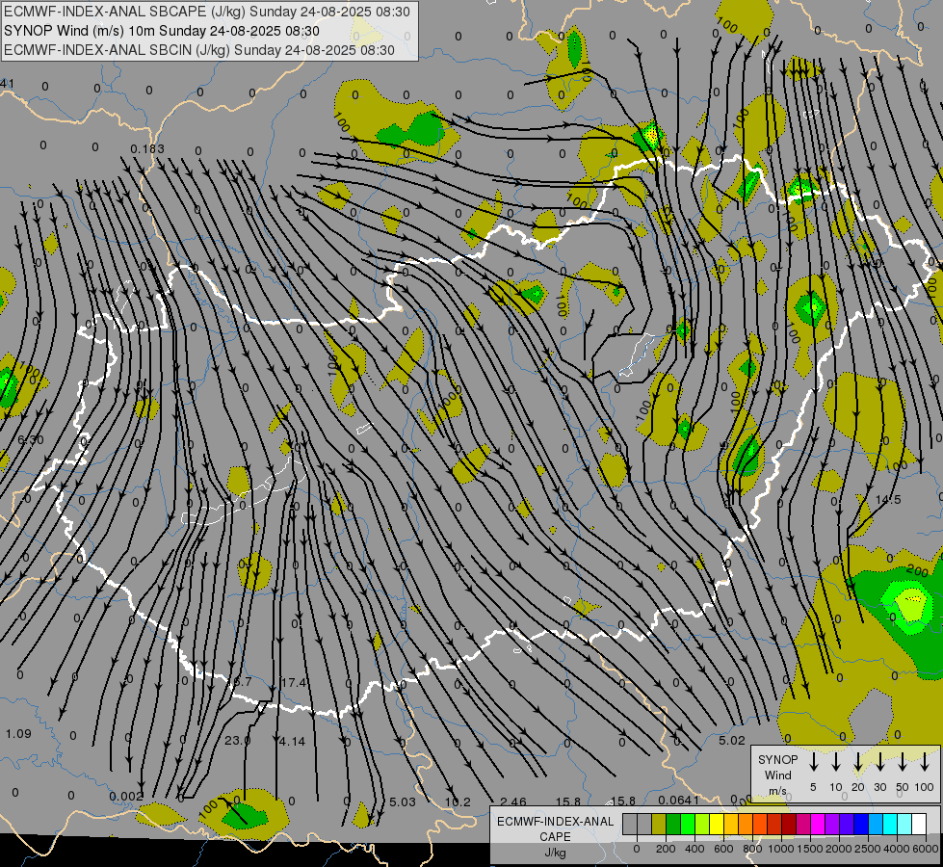This screenshot has height=867, width=943.
Task: Click the map value 0.002
Action: [126, 796]
